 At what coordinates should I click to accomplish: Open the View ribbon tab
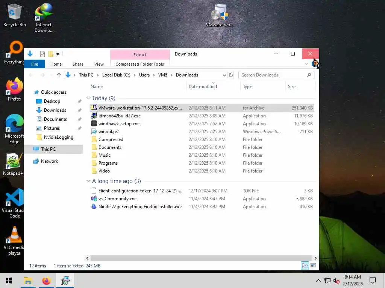click(99, 64)
